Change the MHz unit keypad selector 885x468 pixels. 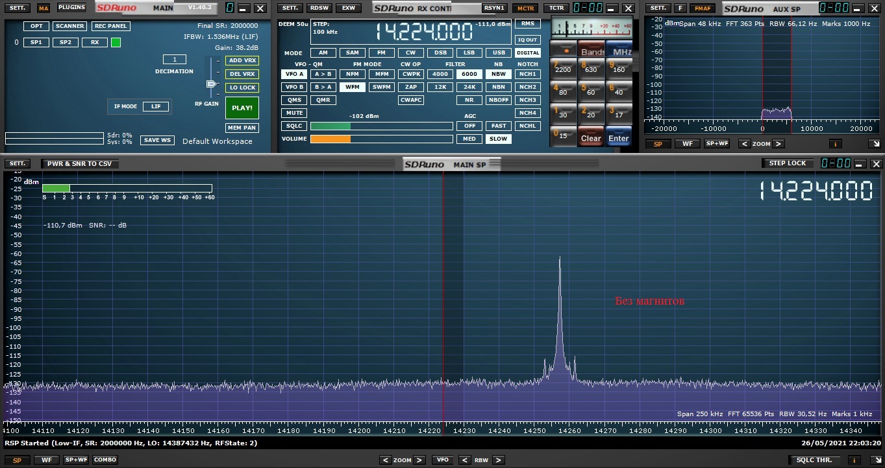point(619,50)
